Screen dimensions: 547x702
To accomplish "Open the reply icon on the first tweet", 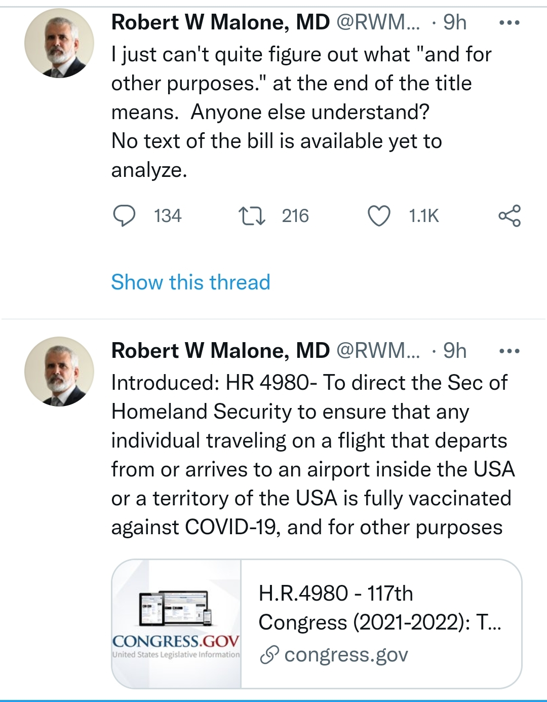I will (124, 216).
